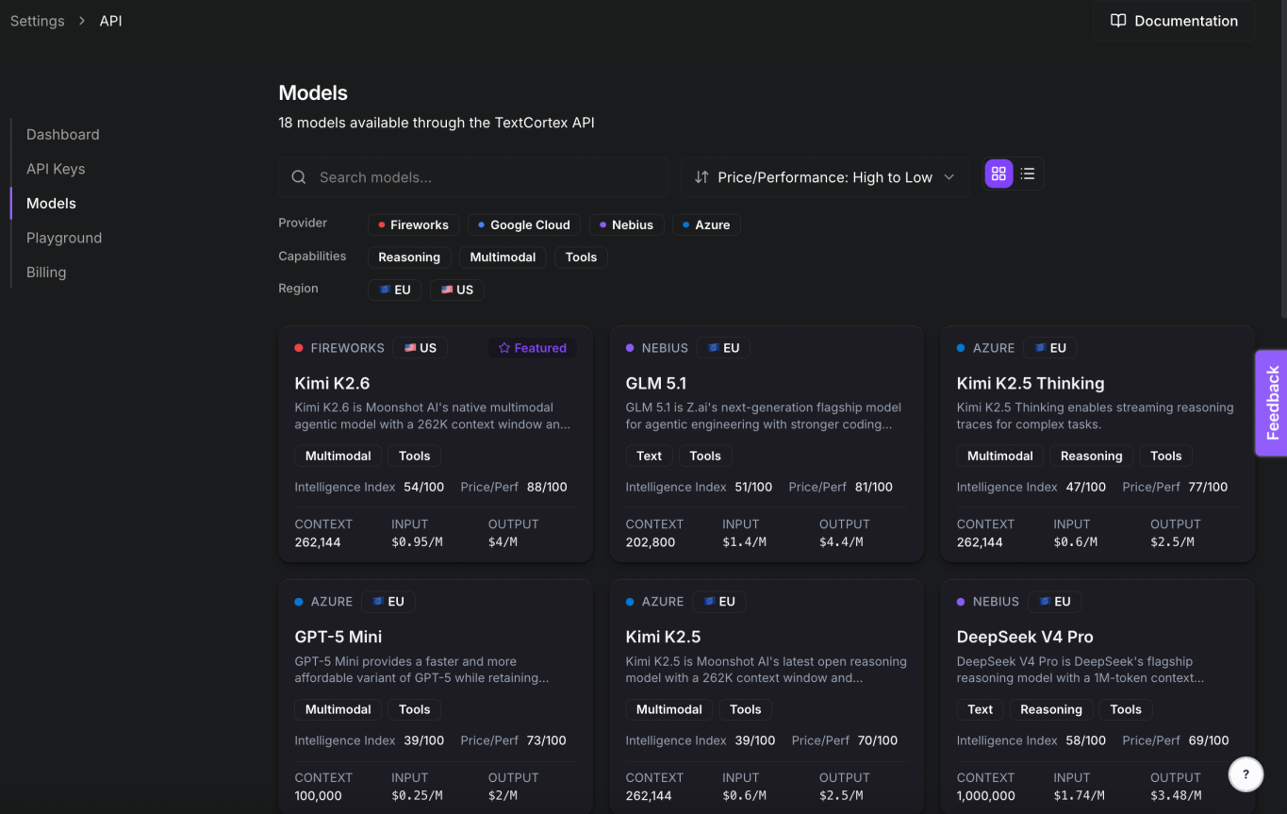Click the US region badge on Kimi K2.6
Image resolution: width=1287 pixels, height=814 pixels.
click(x=421, y=348)
